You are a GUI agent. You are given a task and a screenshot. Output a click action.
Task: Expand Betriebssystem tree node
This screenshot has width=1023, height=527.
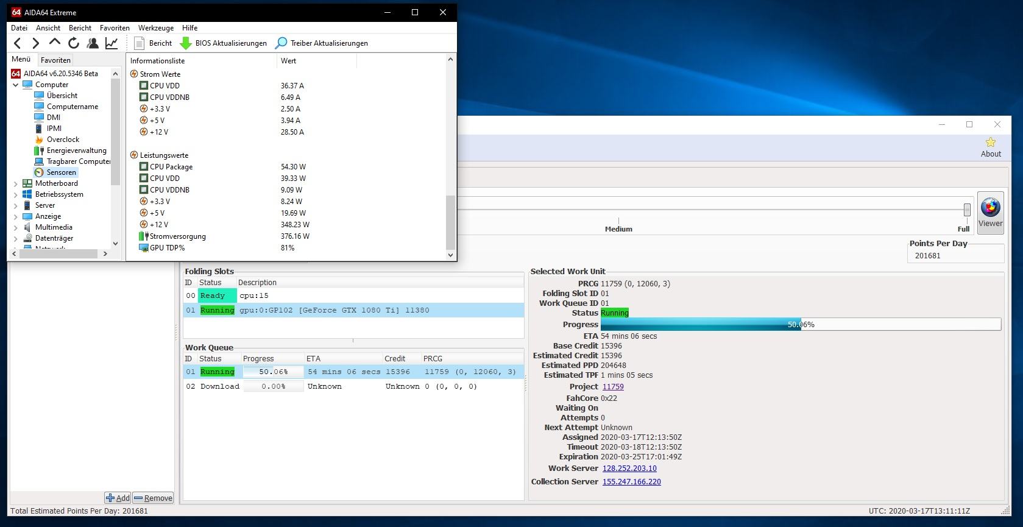coord(16,194)
